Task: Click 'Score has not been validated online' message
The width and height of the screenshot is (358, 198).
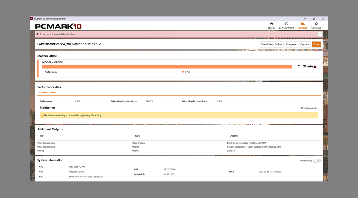Action: (x=58, y=34)
